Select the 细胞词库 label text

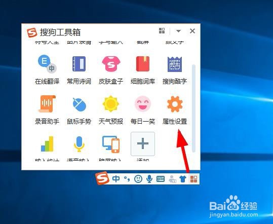[x=143, y=82]
